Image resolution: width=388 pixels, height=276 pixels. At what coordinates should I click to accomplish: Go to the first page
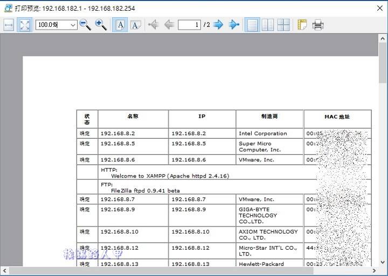coord(153,25)
